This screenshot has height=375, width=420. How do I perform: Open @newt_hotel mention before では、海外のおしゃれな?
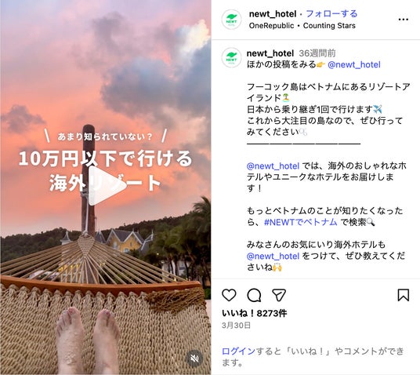pyautogui.click(x=273, y=166)
